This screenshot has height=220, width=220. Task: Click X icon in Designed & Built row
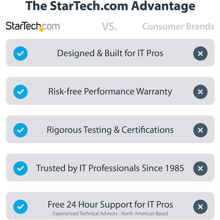[x=200, y=53]
